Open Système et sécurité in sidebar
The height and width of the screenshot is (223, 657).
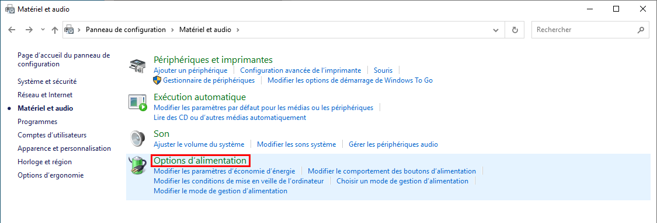point(47,82)
